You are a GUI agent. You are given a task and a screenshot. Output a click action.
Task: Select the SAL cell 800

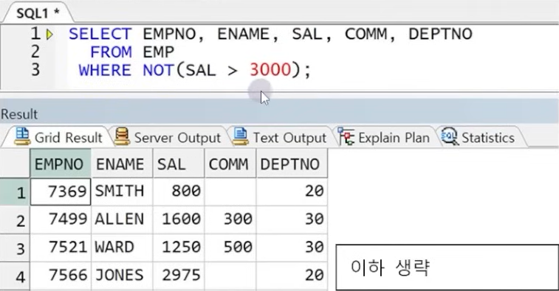coord(179,192)
